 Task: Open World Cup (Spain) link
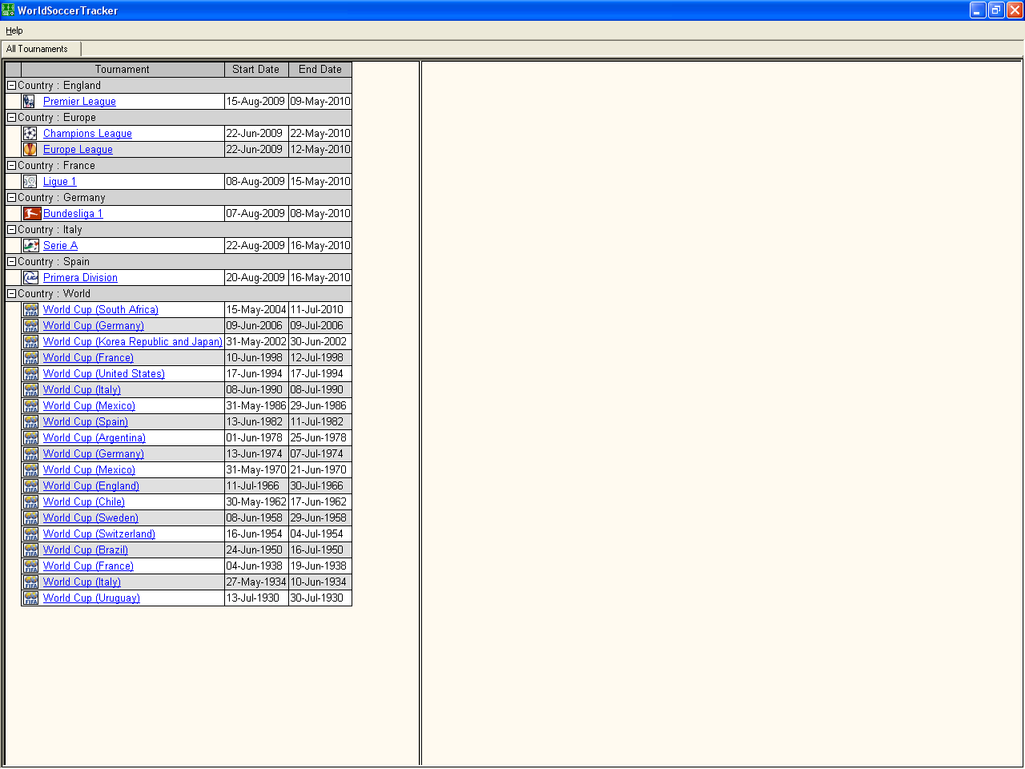tap(86, 422)
